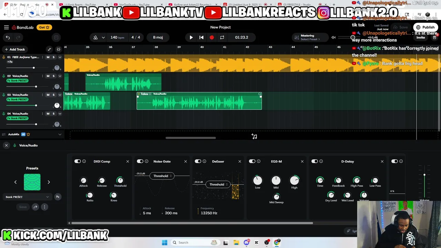Image resolution: width=441 pixels, height=248 pixels.
Task: Remove the DIGI Comp effect
Action: pyautogui.click(x=127, y=161)
